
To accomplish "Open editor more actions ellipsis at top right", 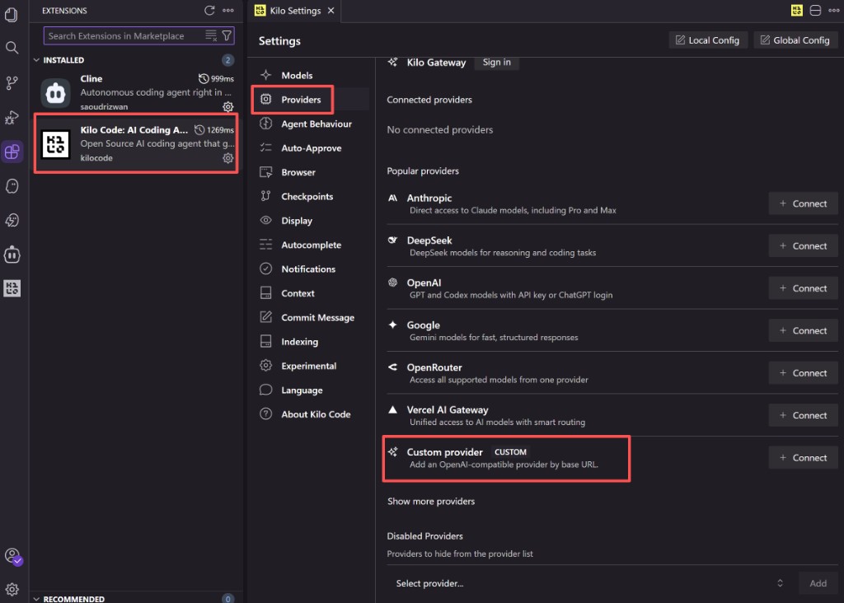I will pyautogui.click(x=834, y=10).
